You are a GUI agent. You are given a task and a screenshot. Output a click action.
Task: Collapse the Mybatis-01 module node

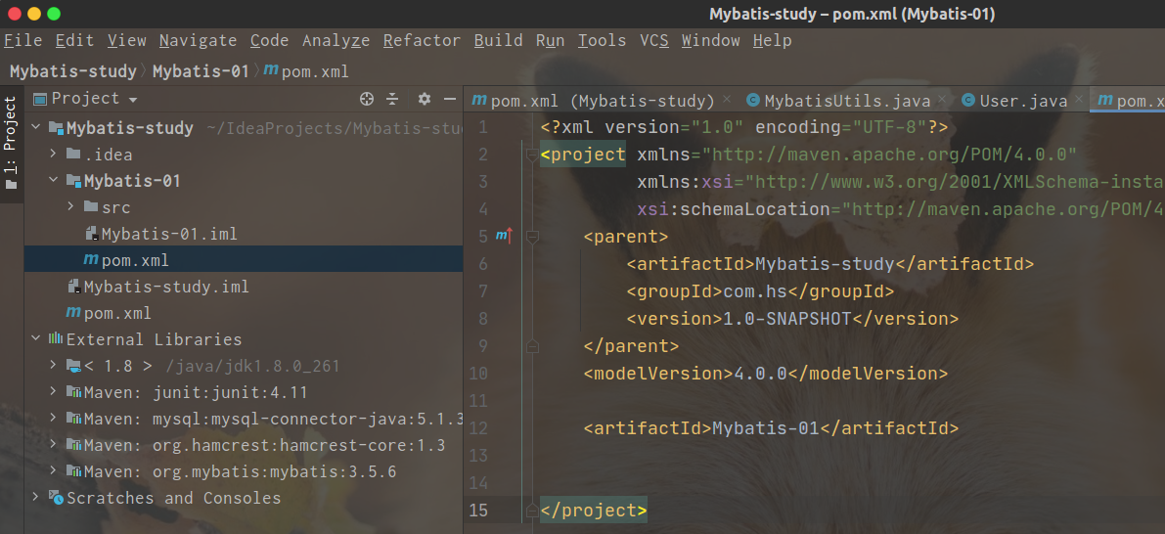[x=54, y=181]
